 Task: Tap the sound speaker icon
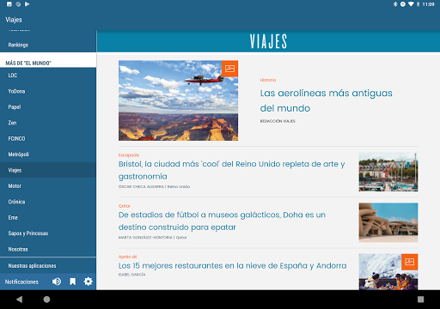pyautogui.click(x=57, y=282)
